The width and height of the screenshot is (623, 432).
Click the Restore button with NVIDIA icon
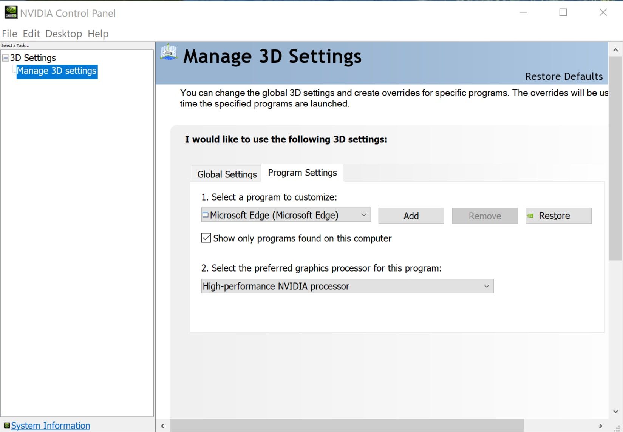click(558, 216)
